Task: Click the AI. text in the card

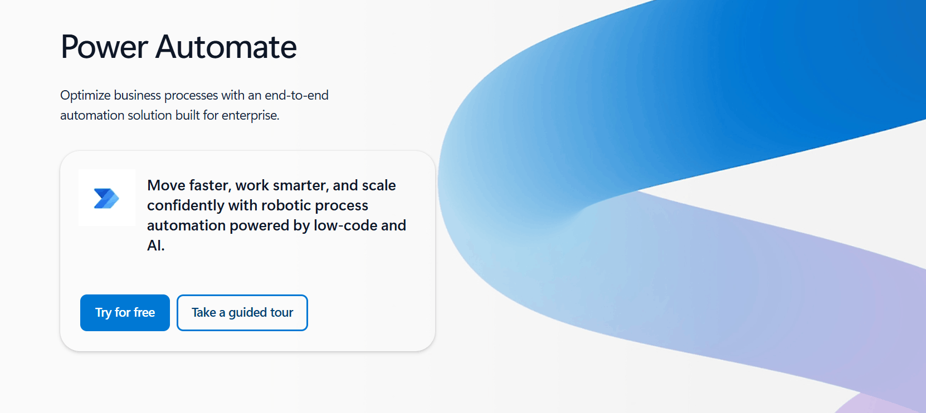Action: point(156,245)
